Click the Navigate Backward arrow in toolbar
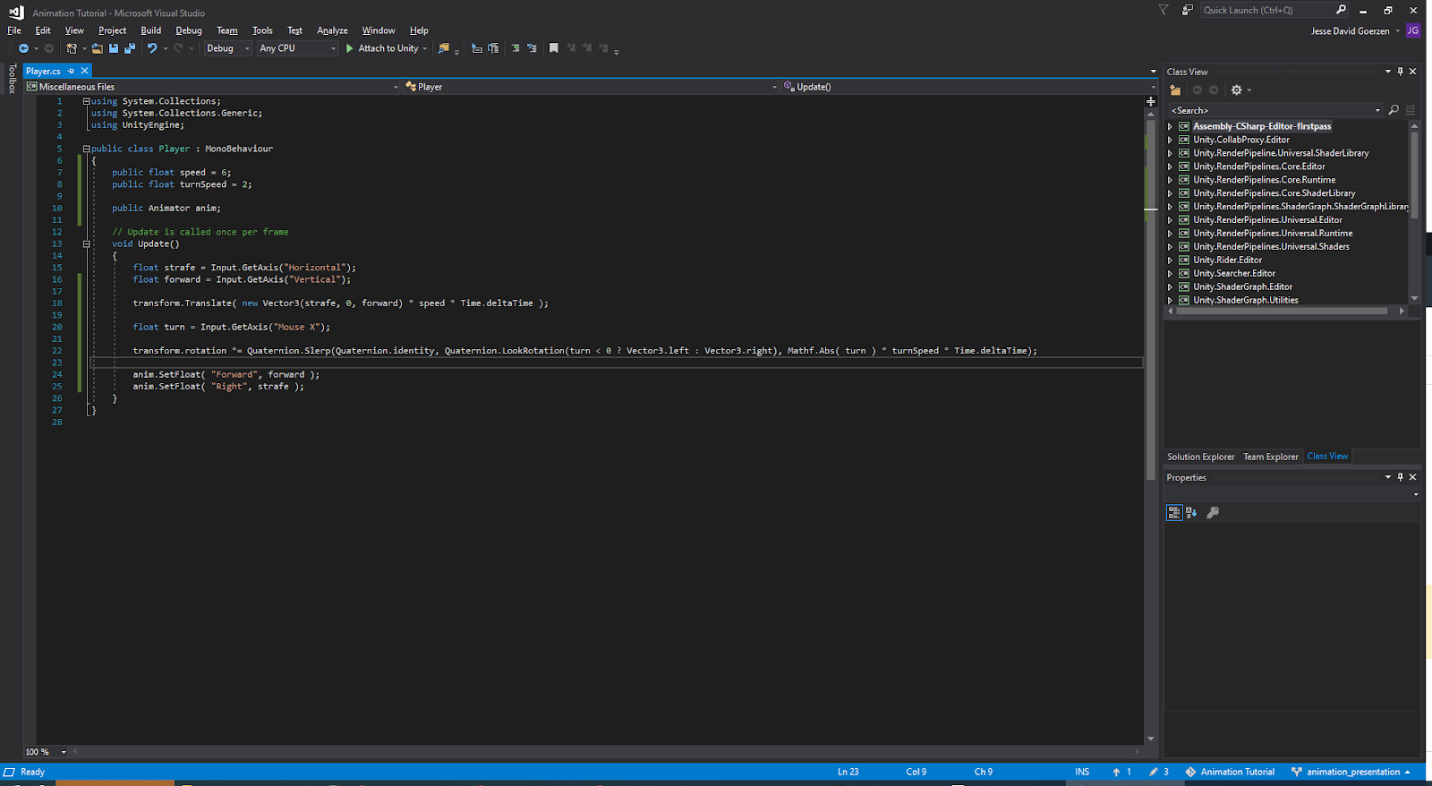 [23, 48]
